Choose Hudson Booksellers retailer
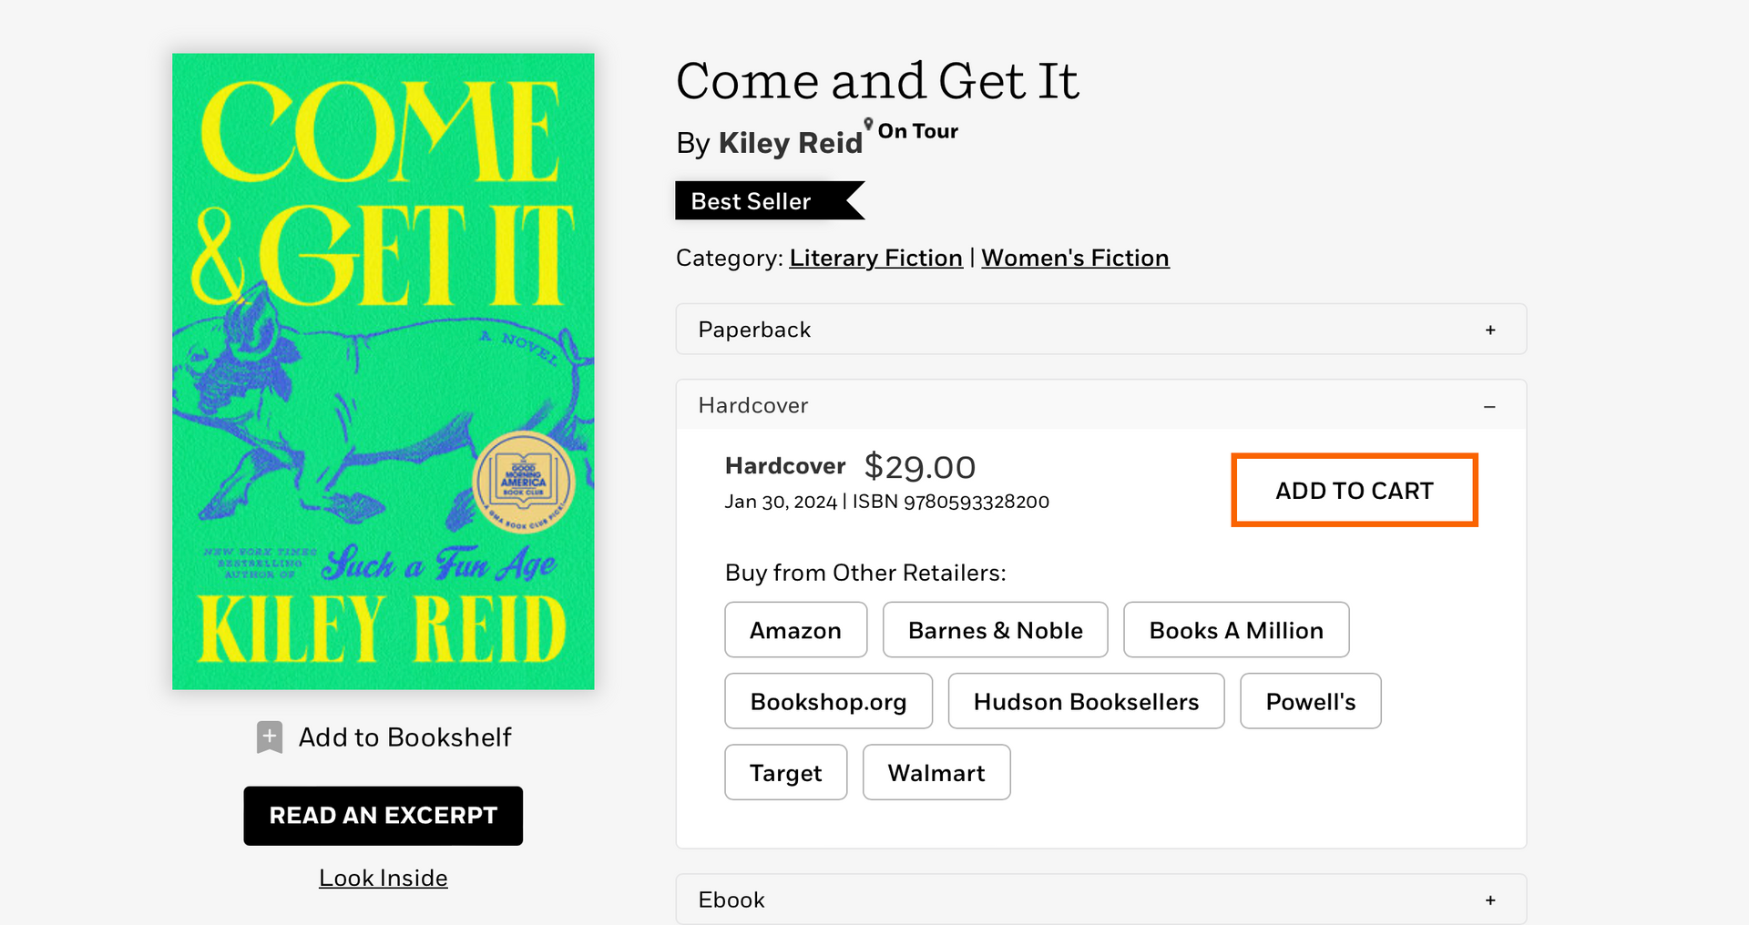 (1086, 701)
